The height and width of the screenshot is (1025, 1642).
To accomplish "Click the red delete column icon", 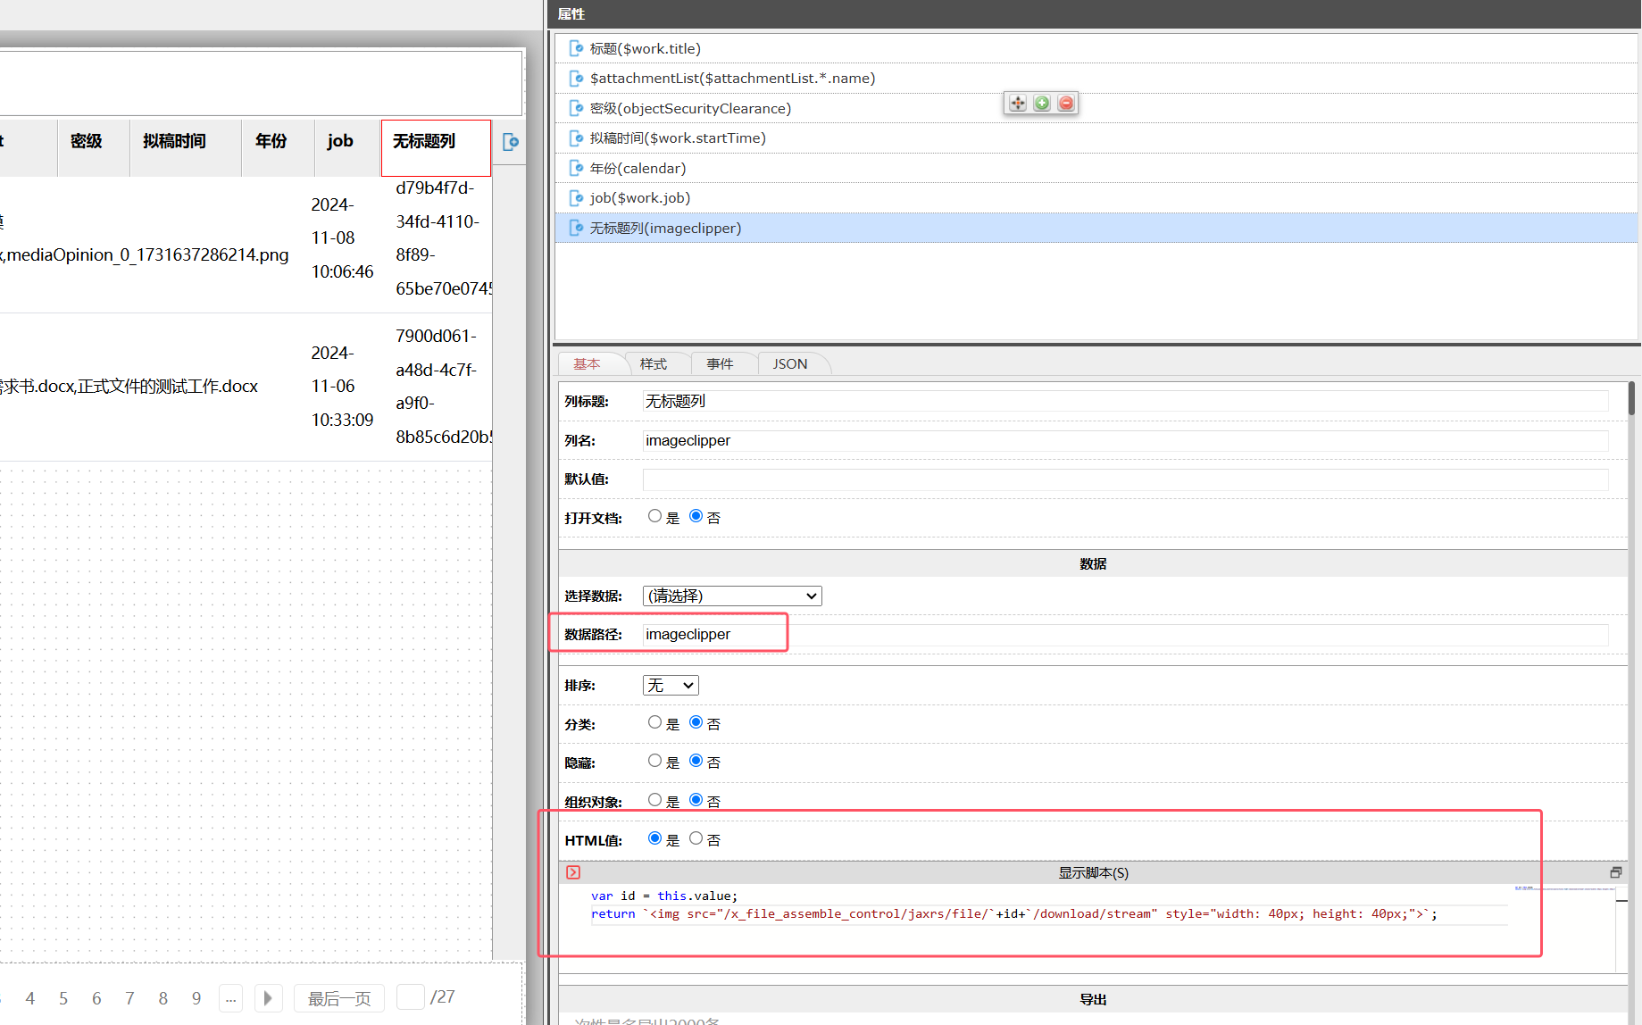I will coord(1065,104).
